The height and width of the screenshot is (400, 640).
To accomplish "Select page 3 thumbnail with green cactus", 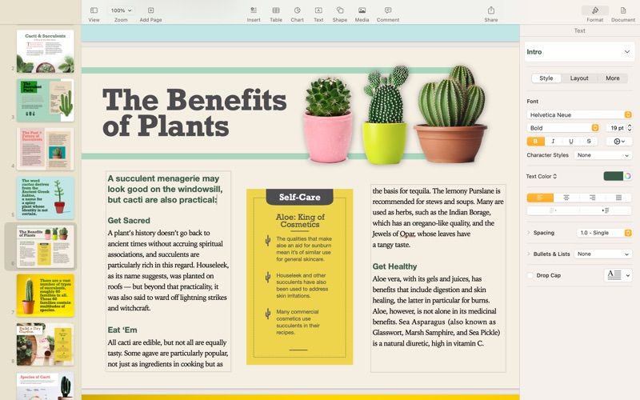I will pos(46,101).
